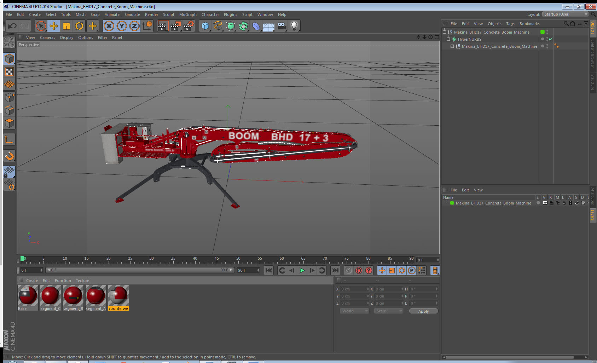
Task: Click frame 45 on timeline ruler
Action: pyautogui.click(x=216, y=259)
